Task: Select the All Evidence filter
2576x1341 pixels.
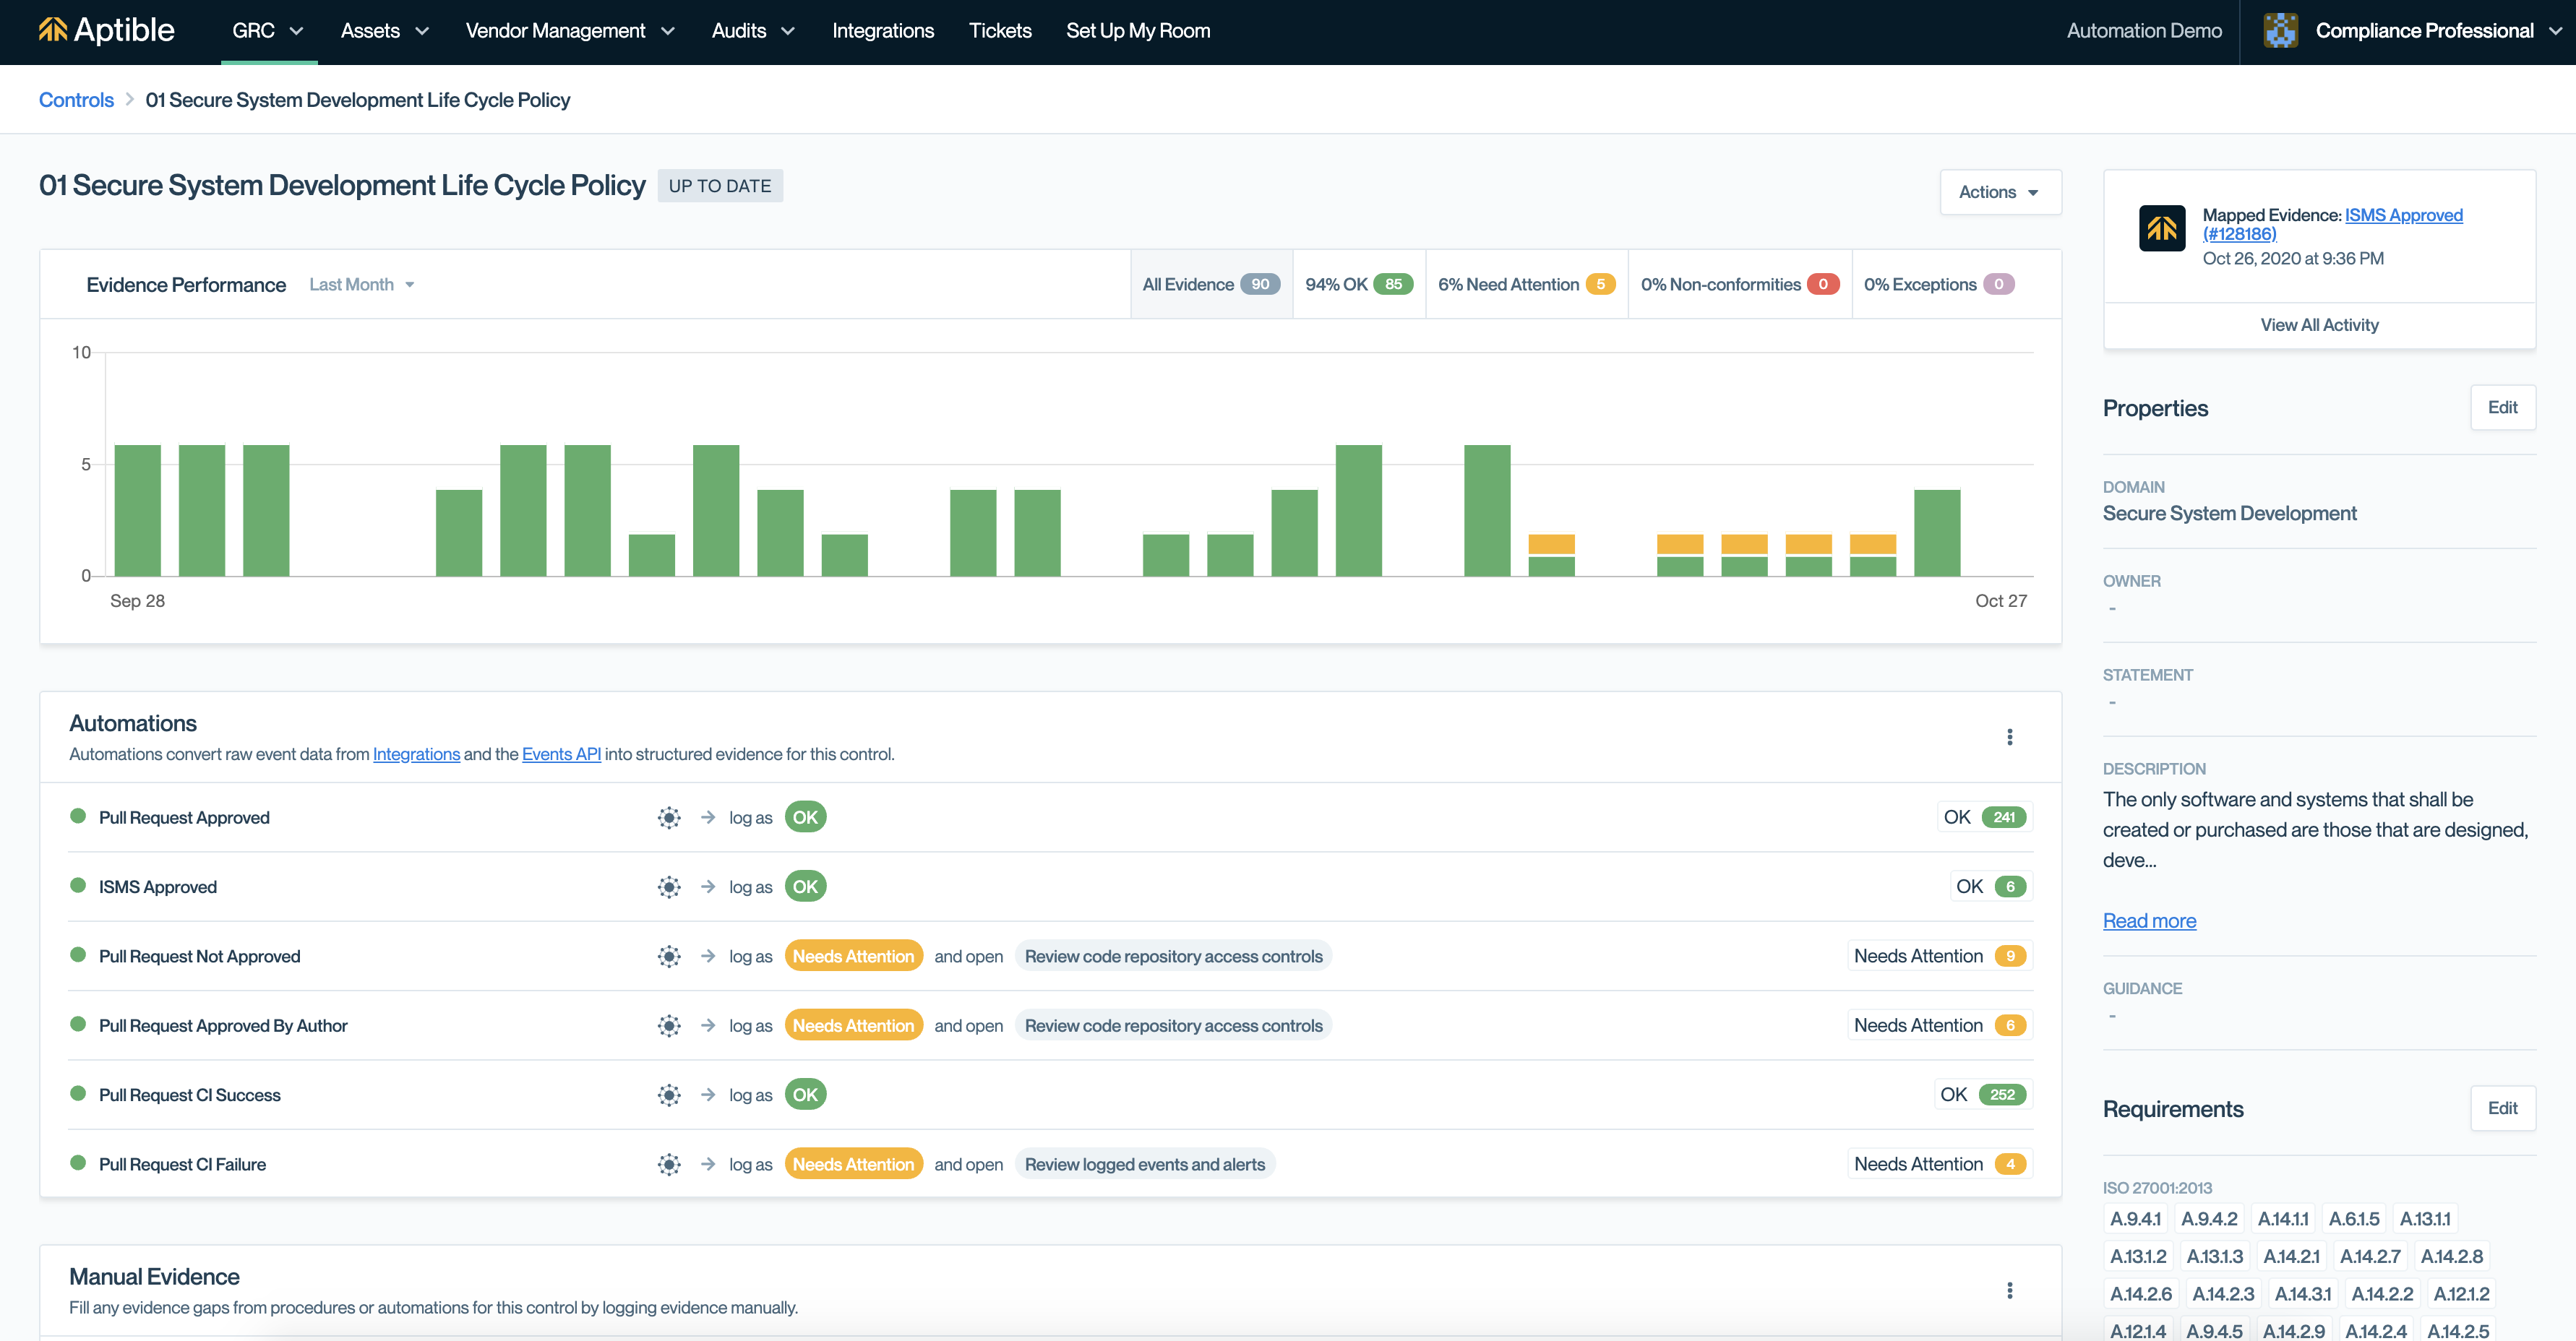Action: coord(1210,284)
